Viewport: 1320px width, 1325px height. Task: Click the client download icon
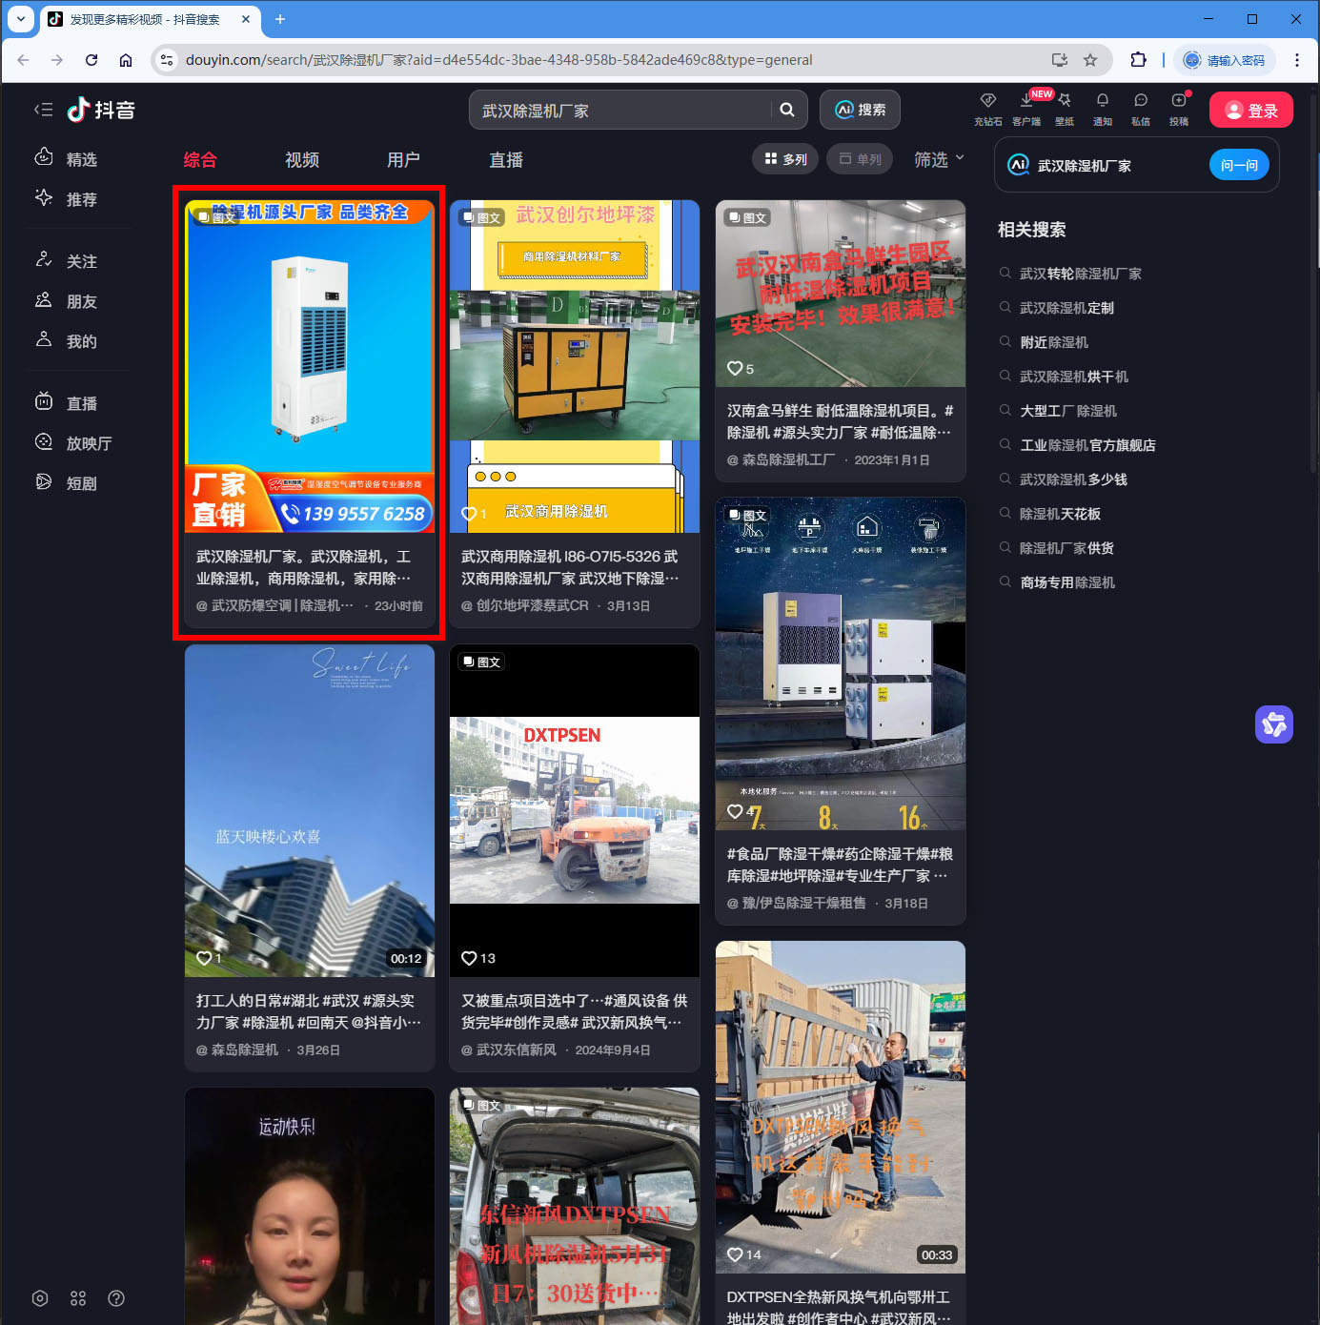pyautogui.click(x=1026, y=101)
